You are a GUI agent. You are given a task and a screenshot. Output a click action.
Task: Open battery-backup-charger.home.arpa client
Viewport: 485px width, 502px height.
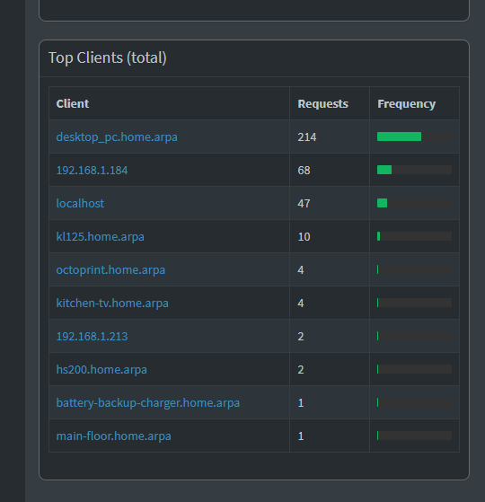(148, 402)
